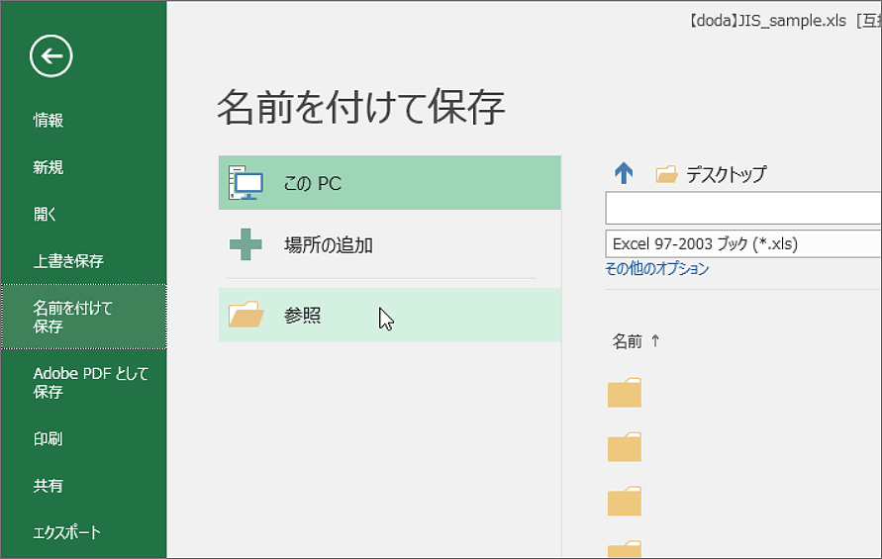Image resolution: width=882 pixels, height=559 pixels.
Task: Go back using the circled arrow icon
Action: coord(50,55)
